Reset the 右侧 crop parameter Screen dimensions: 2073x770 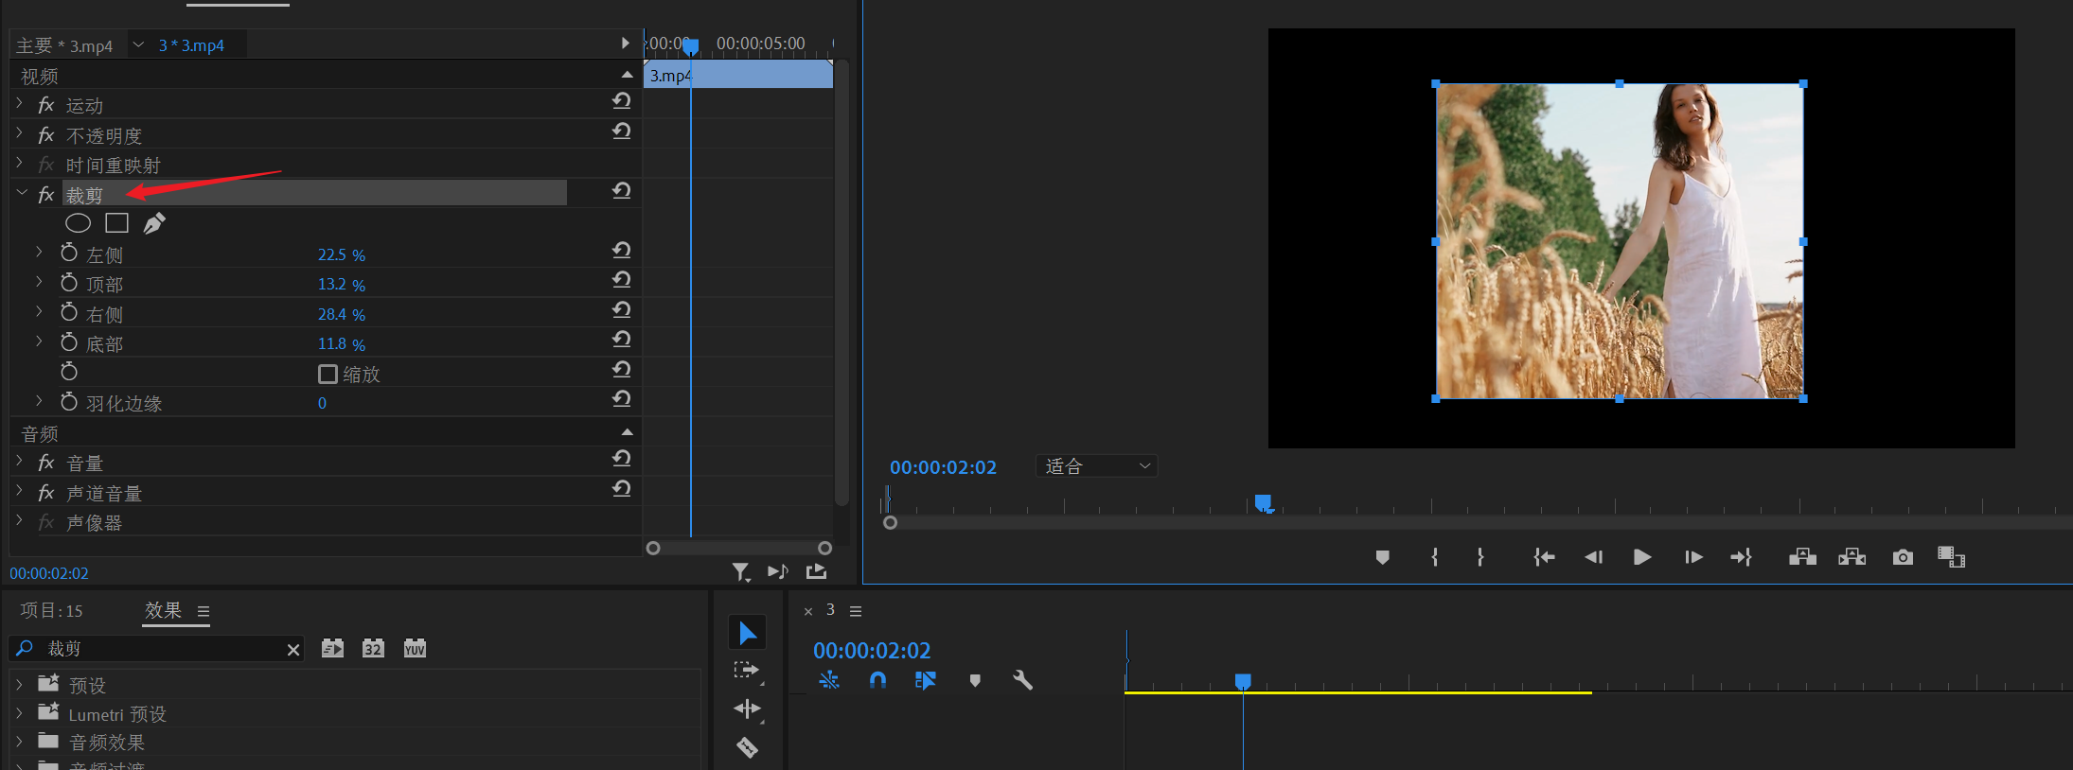pyautogui.click(x=621, y=310)
